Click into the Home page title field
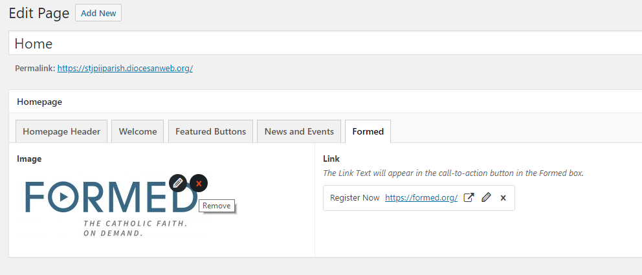The height and width of the screenshot is (275, 642). pos(324,43)
